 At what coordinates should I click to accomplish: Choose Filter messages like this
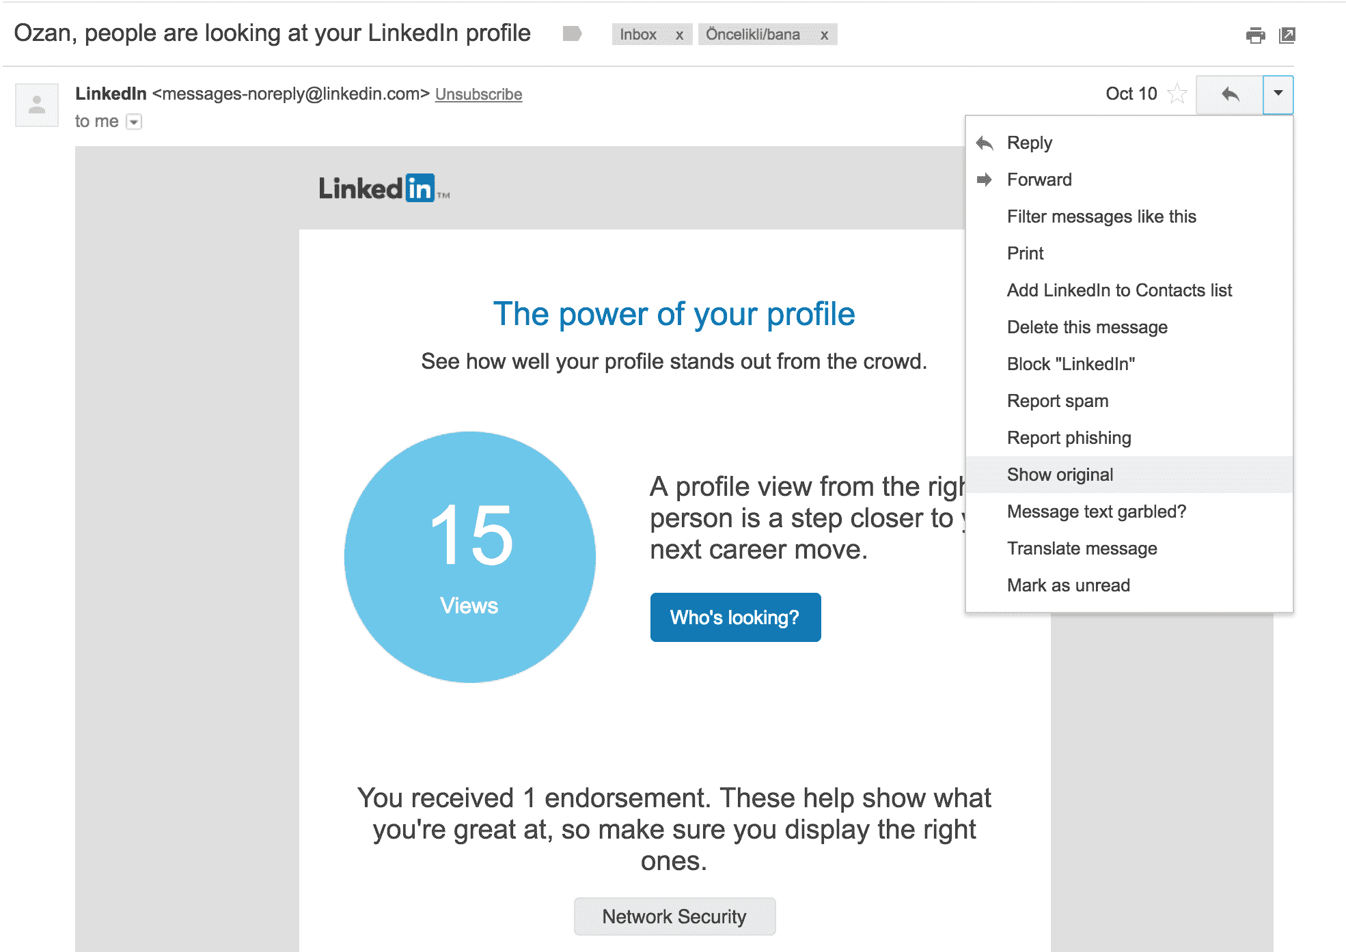click(1101, 216)
